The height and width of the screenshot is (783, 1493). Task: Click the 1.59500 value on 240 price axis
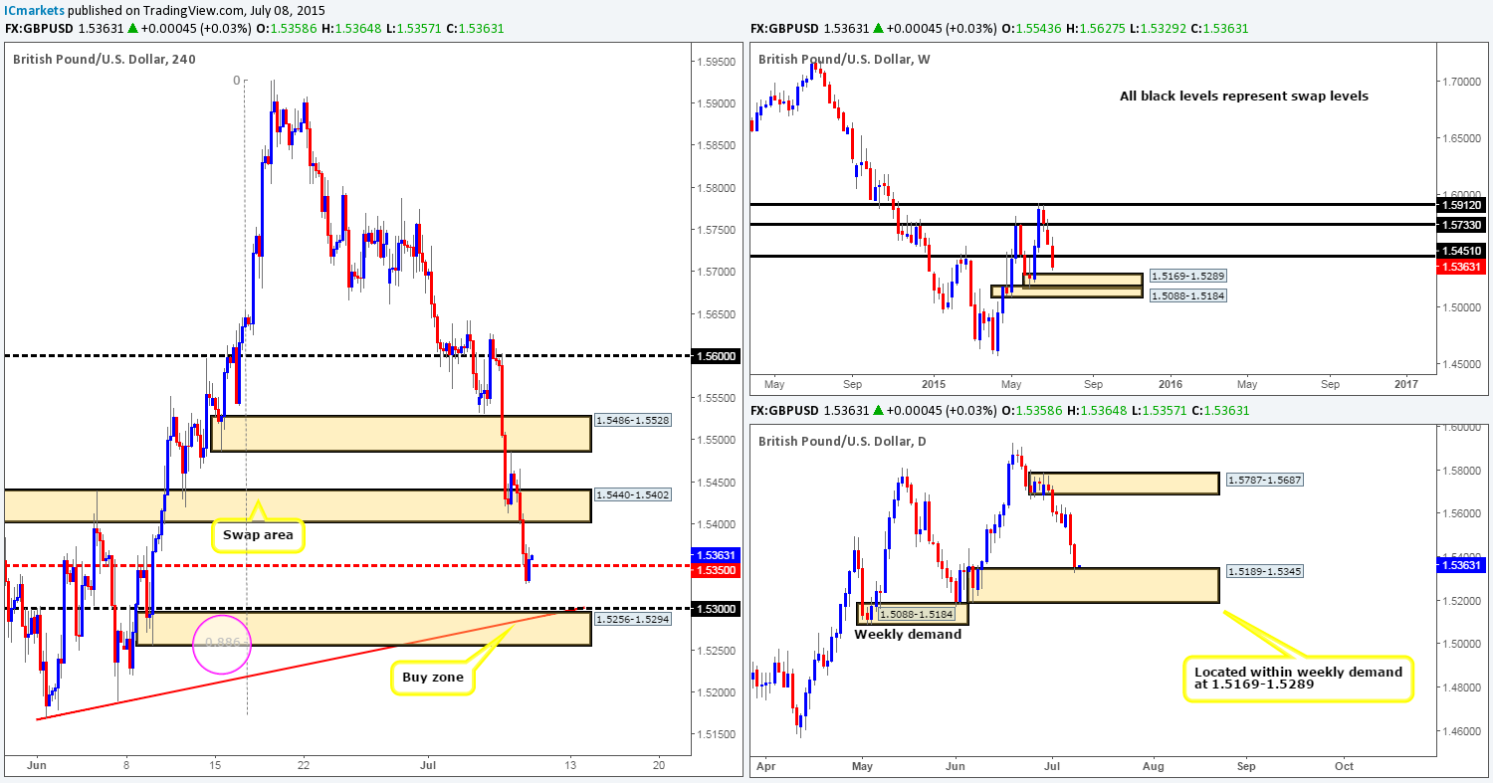(x=718, y=61)
